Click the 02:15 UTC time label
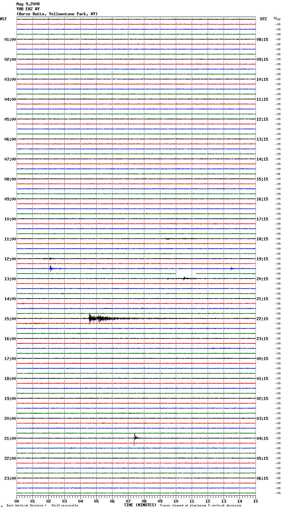 [262, 399]
